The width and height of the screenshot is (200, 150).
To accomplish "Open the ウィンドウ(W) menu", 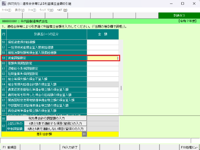I will click(x=46, y=10).
